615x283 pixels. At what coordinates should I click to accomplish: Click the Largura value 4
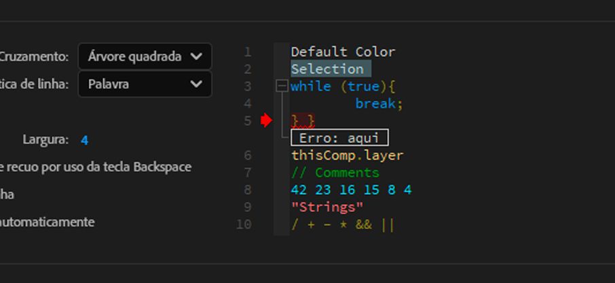click(x=84, y=140)
